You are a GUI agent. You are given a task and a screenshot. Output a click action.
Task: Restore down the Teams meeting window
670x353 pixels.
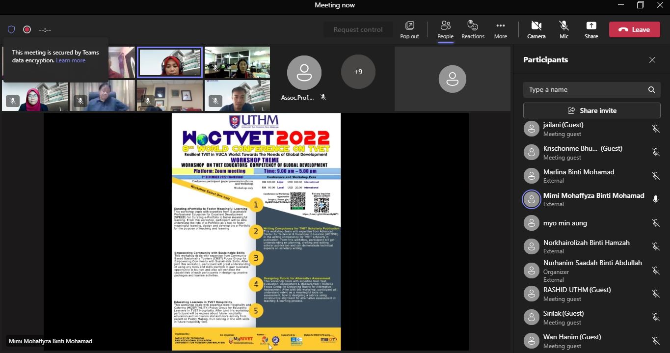pyautogui.click(x=640, y=5)
